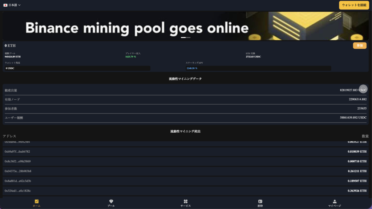Click the 1625.79 % player income value

[x=130, y=57]
